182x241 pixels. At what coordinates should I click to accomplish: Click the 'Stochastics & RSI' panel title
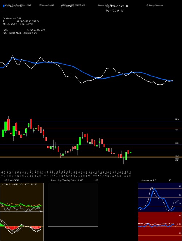coord(156,180)
